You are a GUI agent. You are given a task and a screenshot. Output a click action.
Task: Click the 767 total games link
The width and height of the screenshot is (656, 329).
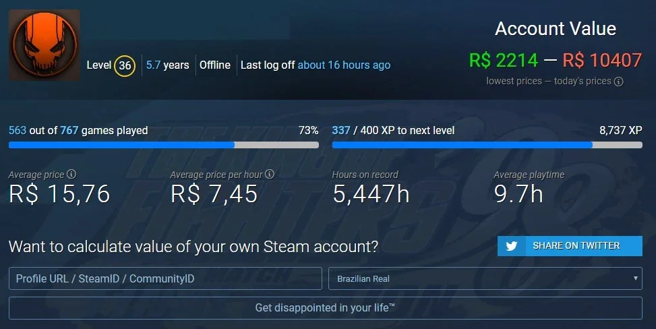click(69, 130)
